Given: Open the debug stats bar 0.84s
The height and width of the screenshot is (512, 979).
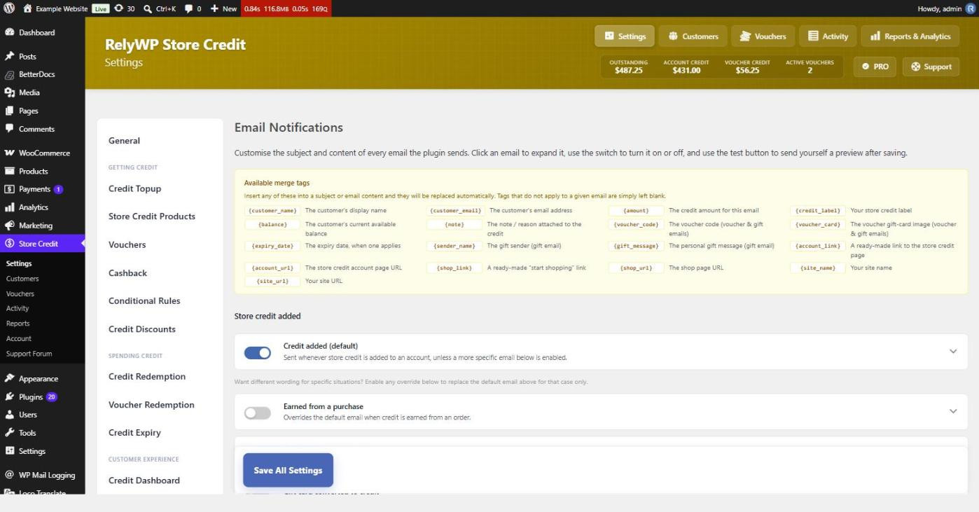Looking at the screenshot, I should [286, 8].
